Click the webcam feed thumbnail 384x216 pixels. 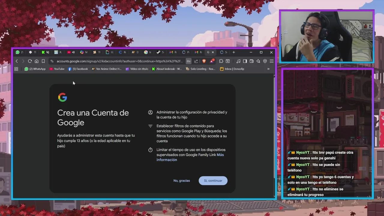(x=327, y=36)
